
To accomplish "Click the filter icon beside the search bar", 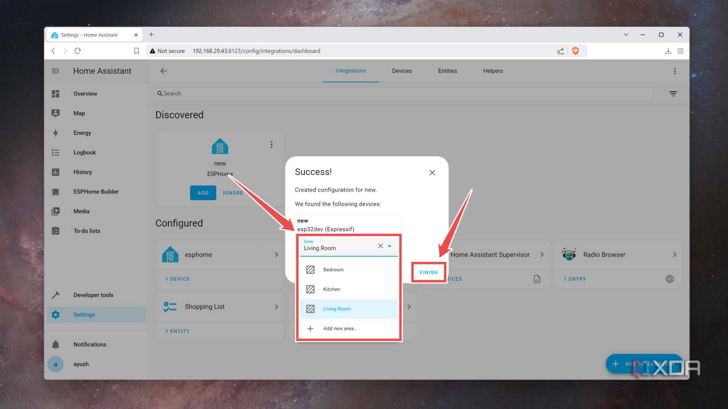I will [673, 93].
